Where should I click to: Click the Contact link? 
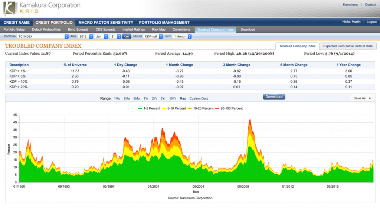coord(370,4)
